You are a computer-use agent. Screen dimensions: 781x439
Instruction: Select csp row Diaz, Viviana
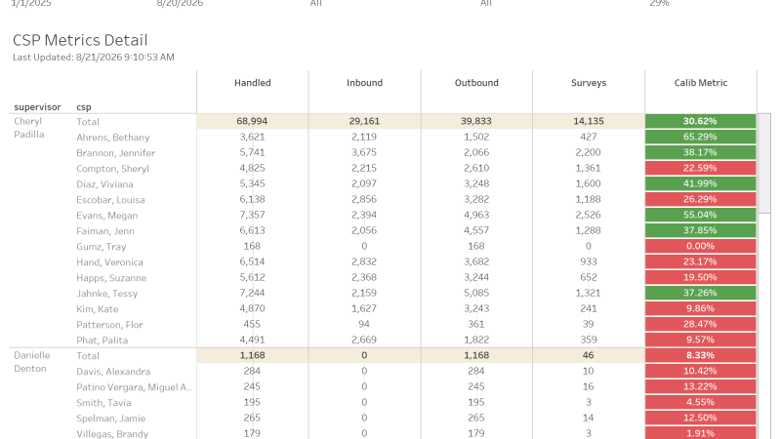click(x=104, y=184)
